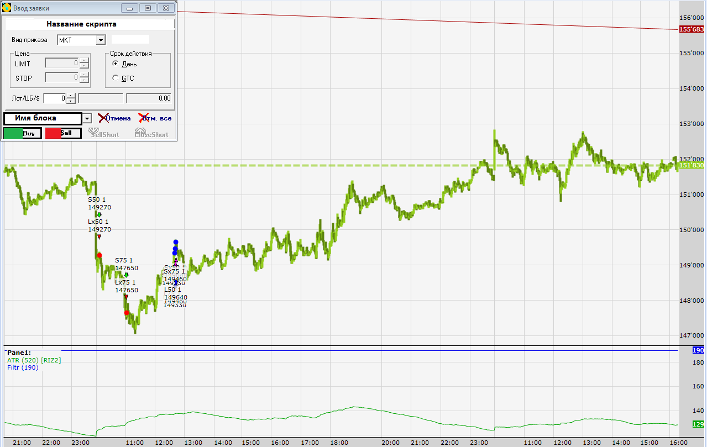Click the blue 190 filter value tag

click(698, 350)
